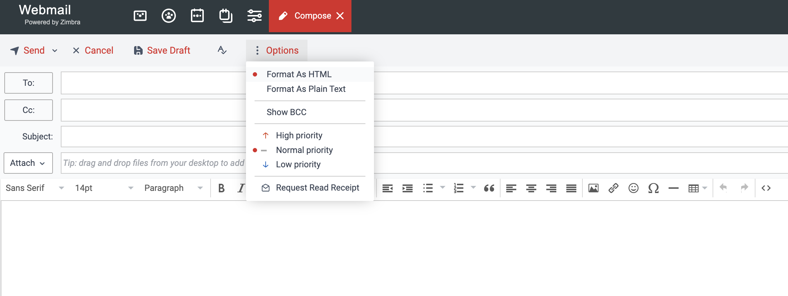This screenshot has height=296, width=788.
Task: Insert a numbered list
Action: [459, 188]
